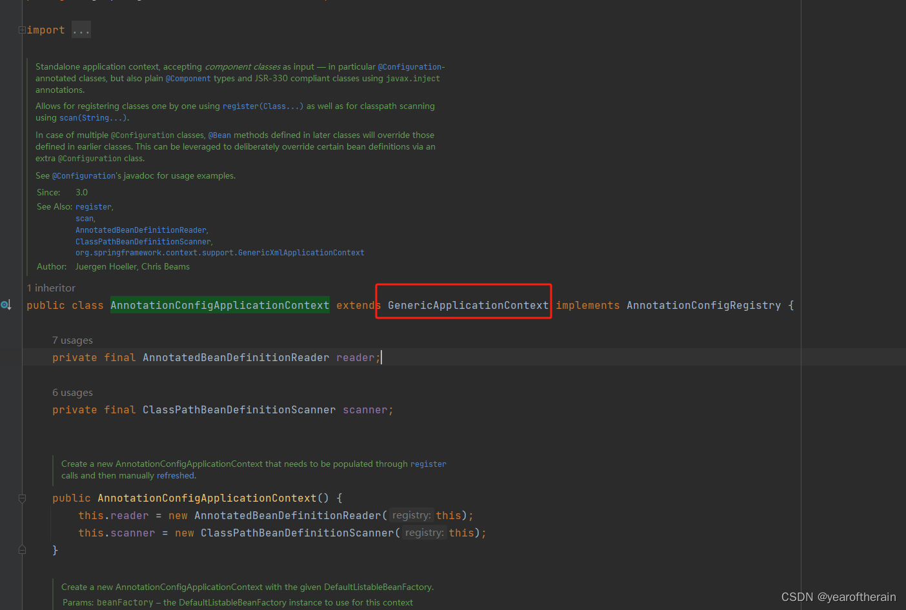This screenshot has width=906, height=610.
Task: Open the '1 inheritor' code lens
Action: point(51,288)
